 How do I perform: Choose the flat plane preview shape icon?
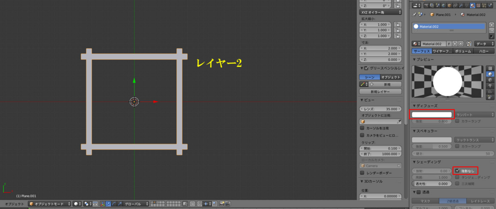coord(490,68)
